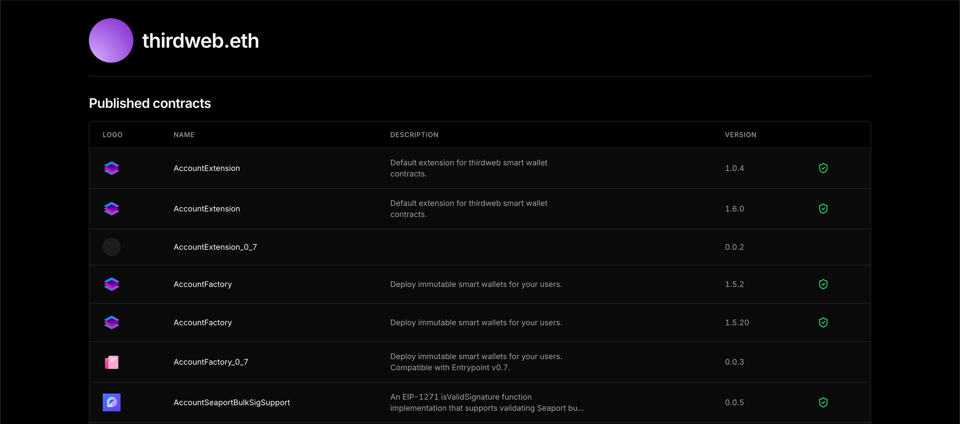Click description of AccountExtension 1.0.4 row
This screenshot has height=424, width=960.
click(x=469, y=168)
